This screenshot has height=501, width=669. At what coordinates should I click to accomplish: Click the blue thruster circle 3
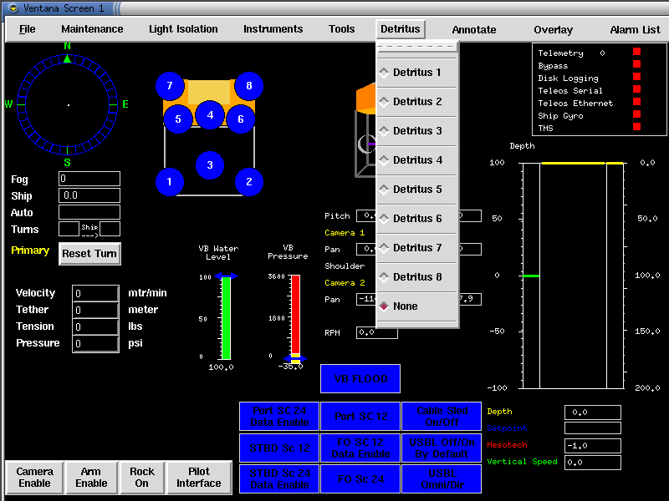[x=210, y=165]
